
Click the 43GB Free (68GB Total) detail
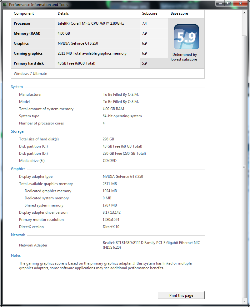[x=77, y=63]
